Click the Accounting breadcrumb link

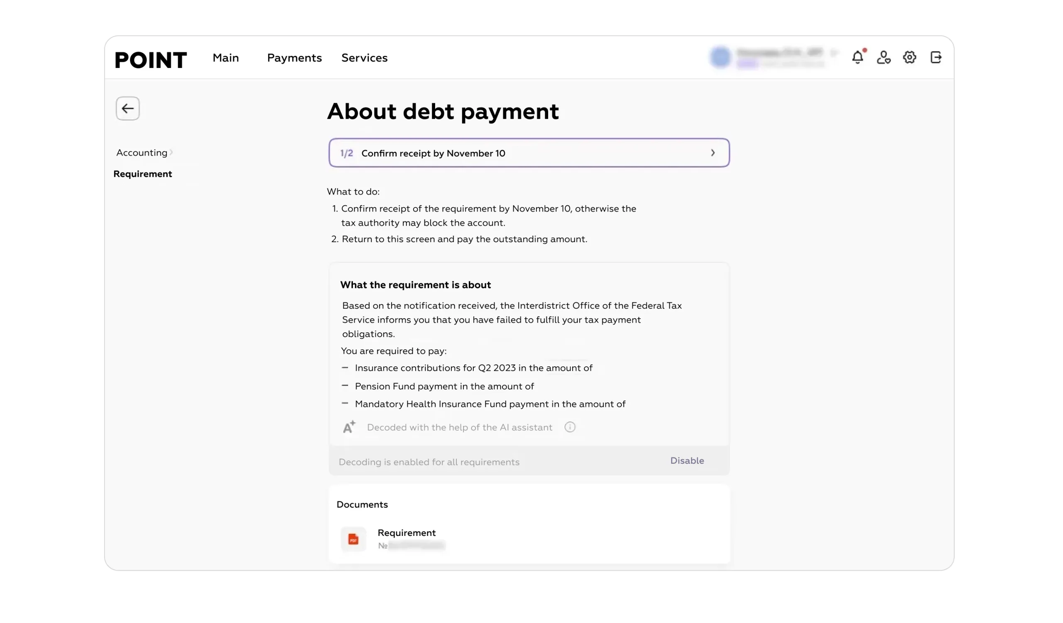pyautogui.click(x=142, y=153)
